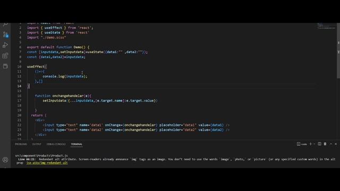Split the terminal panel

319,144
